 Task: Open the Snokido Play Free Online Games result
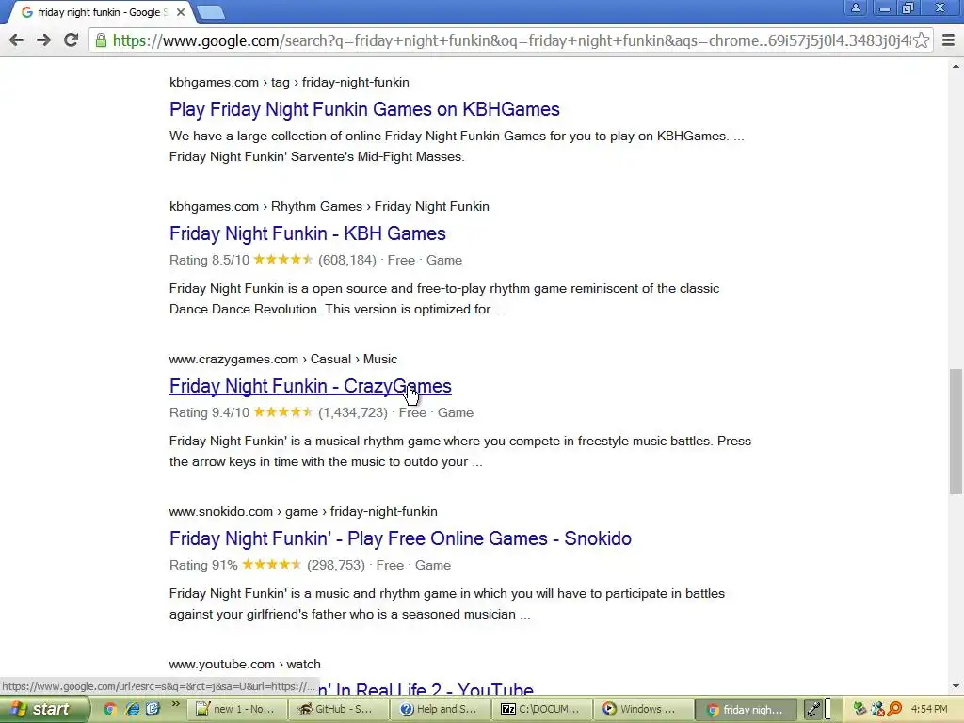[400, 538]
